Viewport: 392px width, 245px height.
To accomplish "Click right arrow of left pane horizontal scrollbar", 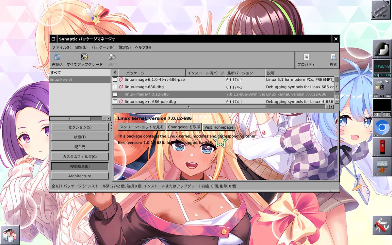I will [x=108, y=119].
